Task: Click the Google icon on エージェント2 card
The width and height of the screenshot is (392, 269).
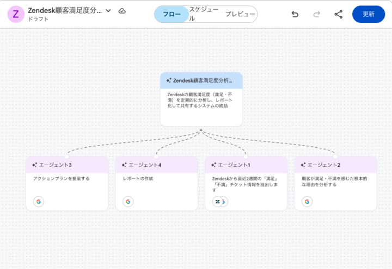Action: pos(307,202)
